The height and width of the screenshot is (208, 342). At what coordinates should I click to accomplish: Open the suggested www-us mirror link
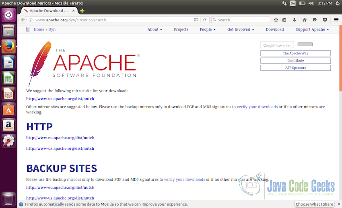(60, 99)
